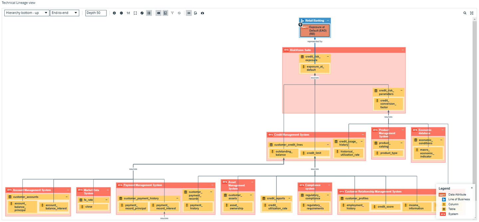Screen dimensions: 479x222
Task: Reset zoom to 1:1
Action: pos(128,13)
